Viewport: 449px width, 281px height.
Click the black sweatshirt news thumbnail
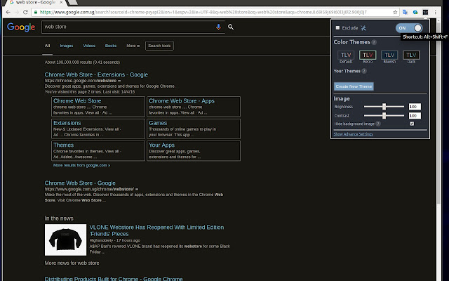(65, 240)
